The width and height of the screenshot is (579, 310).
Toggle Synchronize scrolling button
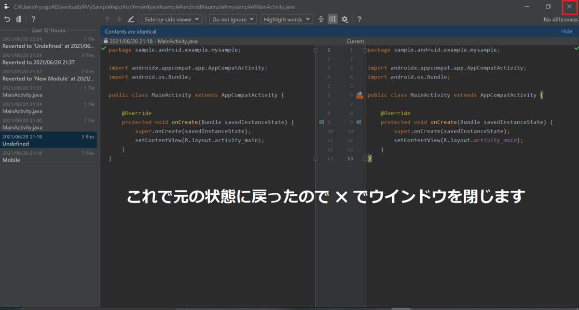(332, 19)
